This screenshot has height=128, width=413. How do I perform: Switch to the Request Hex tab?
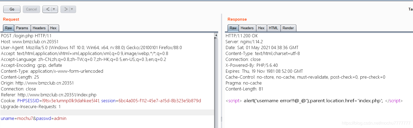(x=53, y=28)
